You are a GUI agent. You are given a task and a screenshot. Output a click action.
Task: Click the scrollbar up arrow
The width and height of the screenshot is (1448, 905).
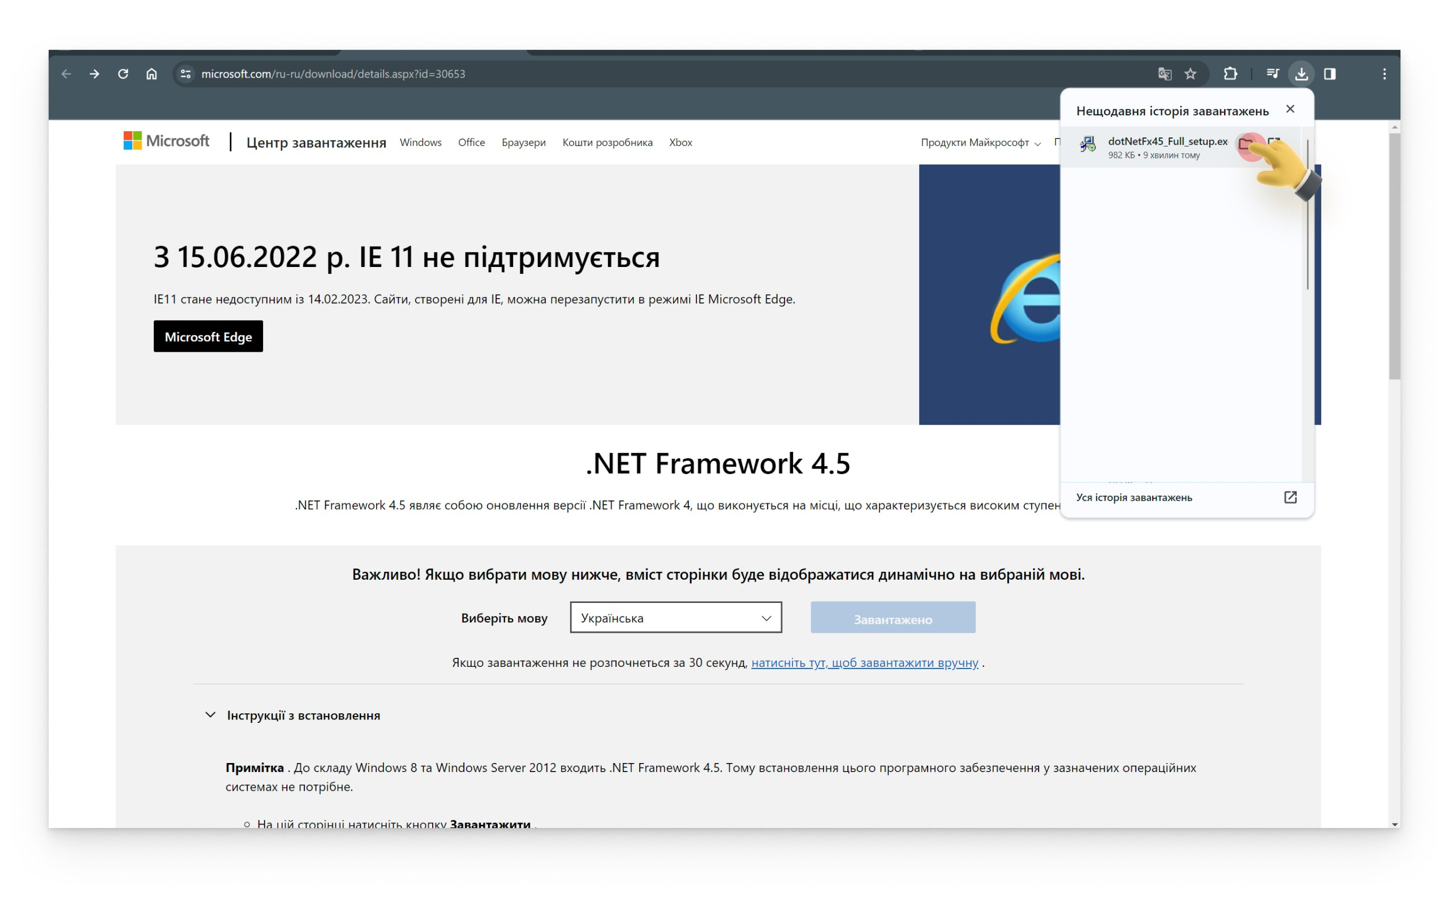[x=1395, y=127]
